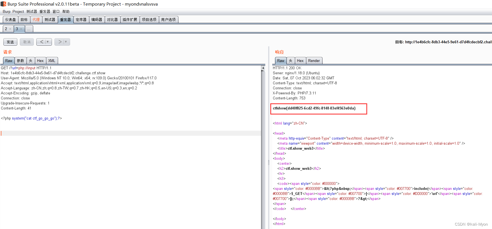Select Hex tab in response panel
The image size is (492, 229).
[300, 61]
